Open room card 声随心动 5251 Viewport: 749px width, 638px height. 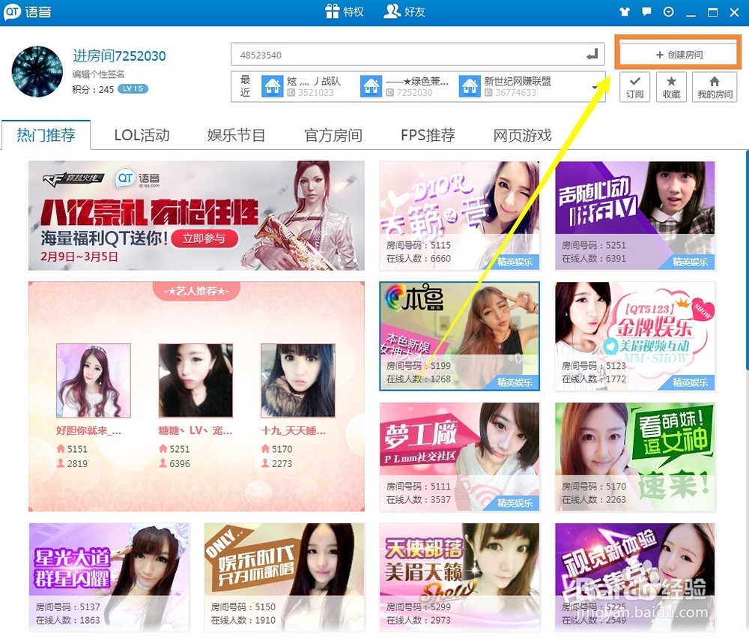click(x=635, y=216)
